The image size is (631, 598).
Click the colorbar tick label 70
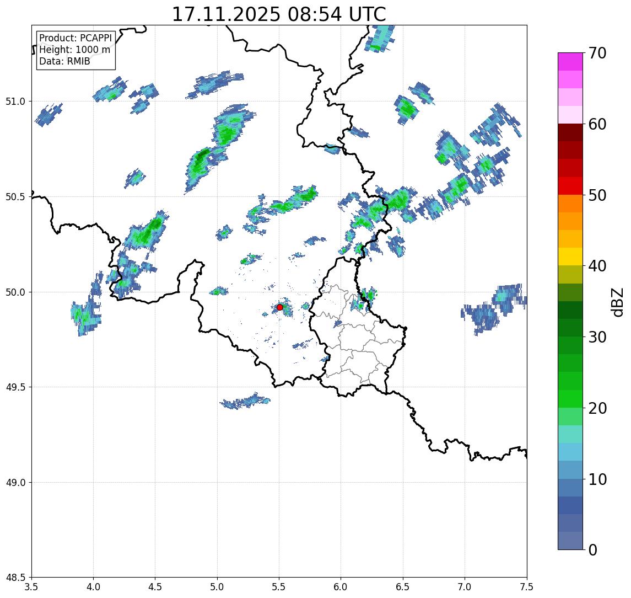coord(597,53)
